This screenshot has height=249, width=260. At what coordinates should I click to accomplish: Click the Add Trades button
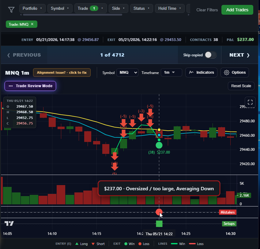coord(237,10)
